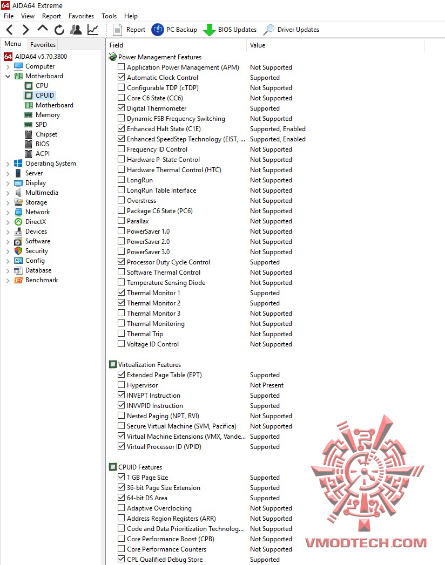The height and width of the screenshot is (565, 445).
Task: Expand the Operating System tree node
Action: (8, 164)
